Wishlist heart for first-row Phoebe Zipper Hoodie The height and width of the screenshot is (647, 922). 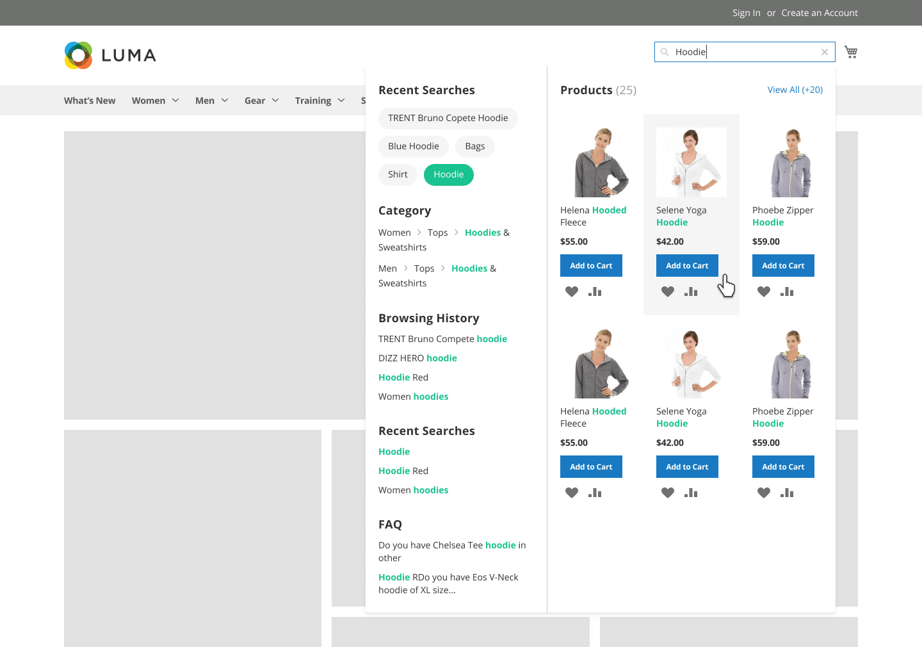click(764, 291)
